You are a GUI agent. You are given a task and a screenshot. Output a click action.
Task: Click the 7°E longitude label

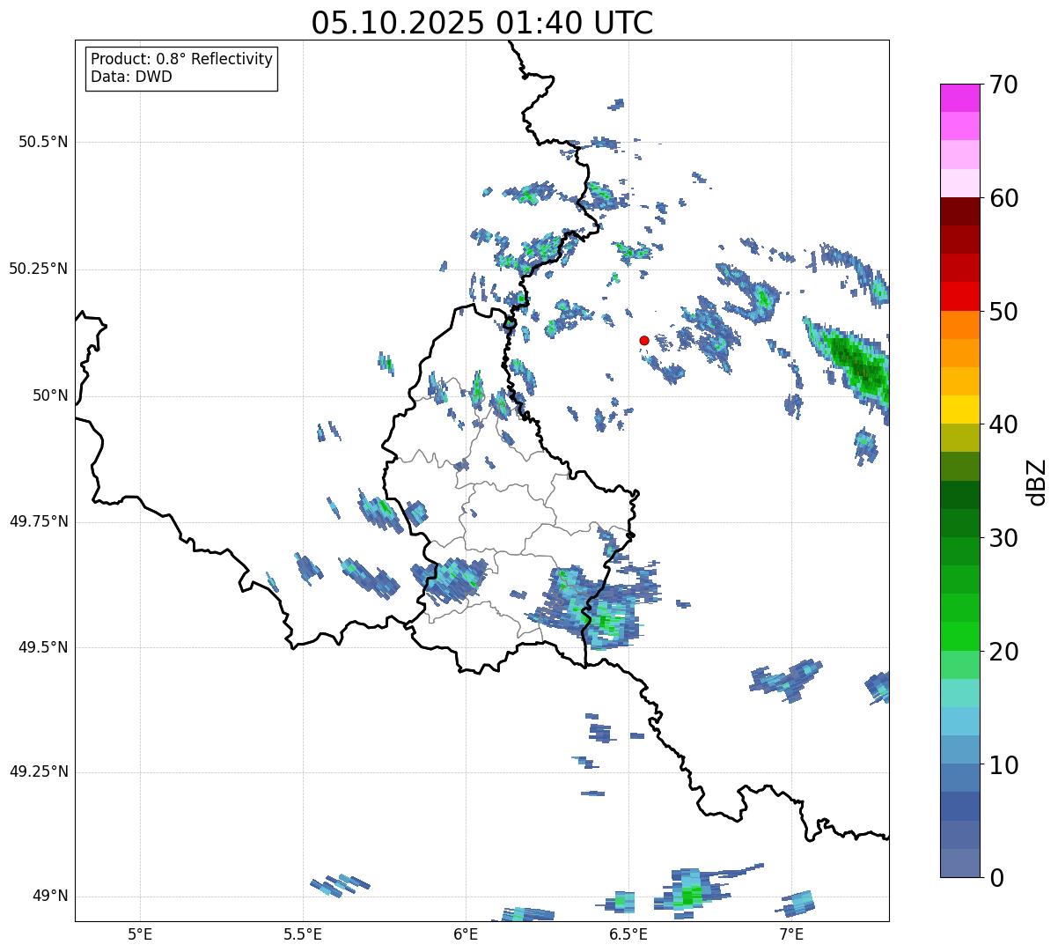point(791,934)
